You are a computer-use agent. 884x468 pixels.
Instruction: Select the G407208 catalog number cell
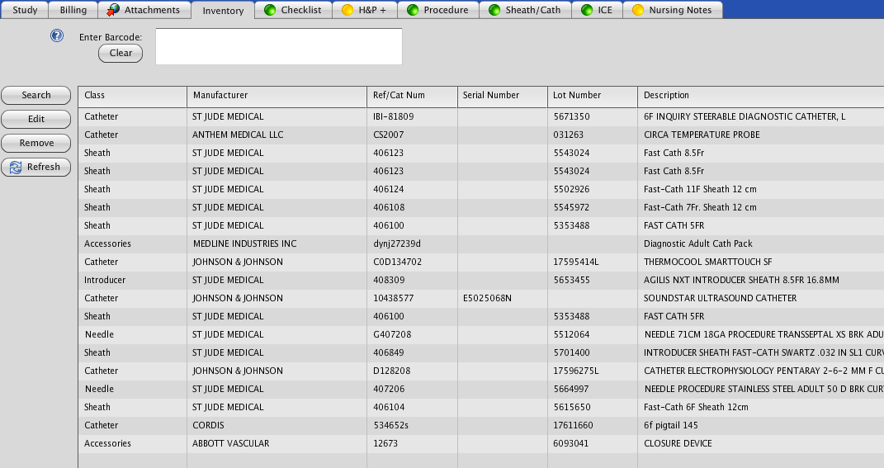pos(412,334)
